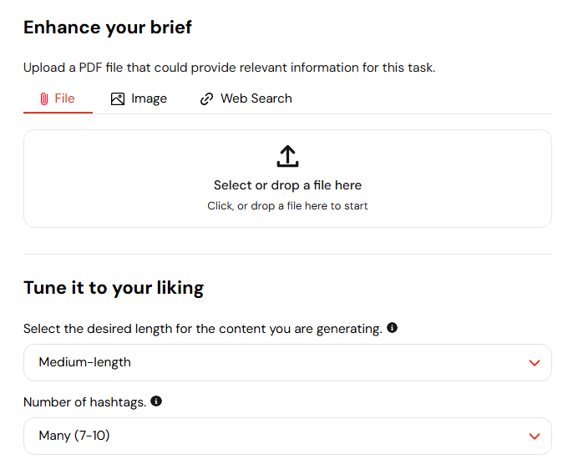Click the 'Tune it to your liking' heading

tap(114, 288)
